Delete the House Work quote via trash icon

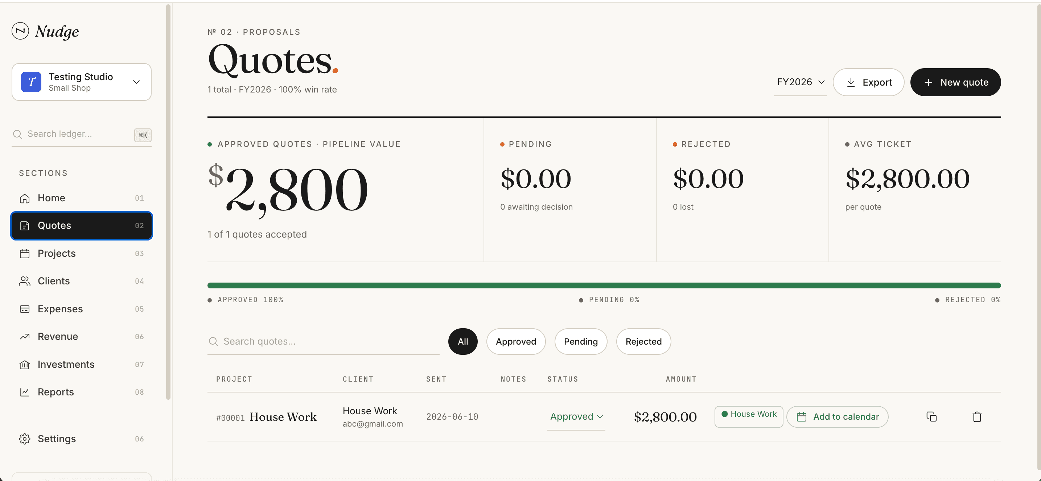click(977, 416)
